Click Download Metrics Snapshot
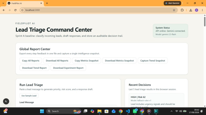 [x=119, y=61]
